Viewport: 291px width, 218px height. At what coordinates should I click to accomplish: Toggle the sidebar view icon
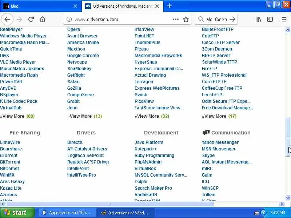(x=270, y=19)
